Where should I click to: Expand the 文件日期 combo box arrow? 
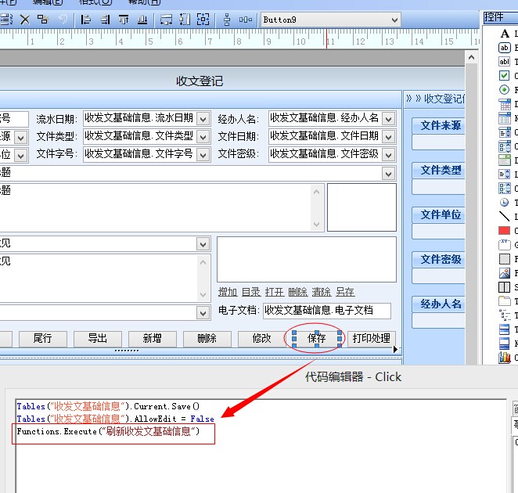click(388, 136)
